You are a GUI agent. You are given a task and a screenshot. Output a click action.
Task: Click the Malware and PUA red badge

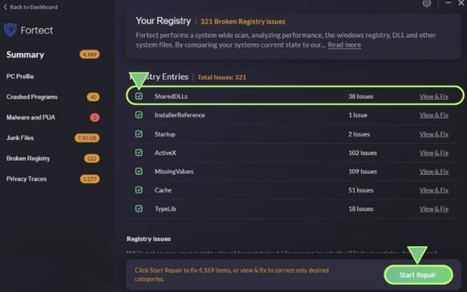95,118
